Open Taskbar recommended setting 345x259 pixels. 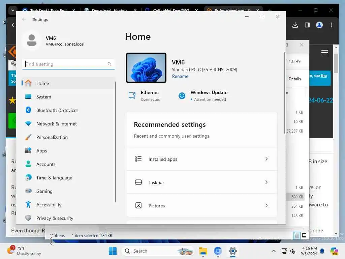[201, 182]
